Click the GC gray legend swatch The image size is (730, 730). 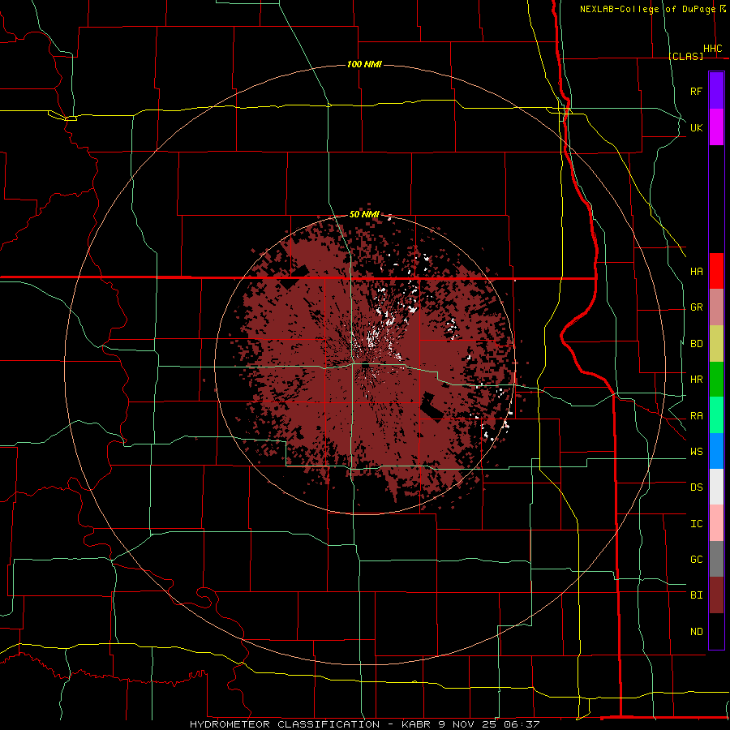coord(716,559)
